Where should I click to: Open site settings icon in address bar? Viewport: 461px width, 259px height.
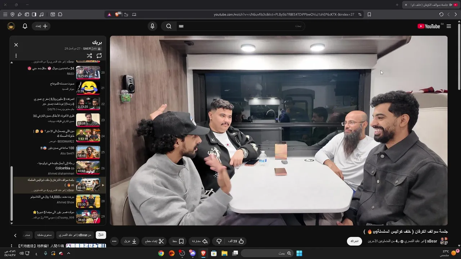[x=360, y=14]
